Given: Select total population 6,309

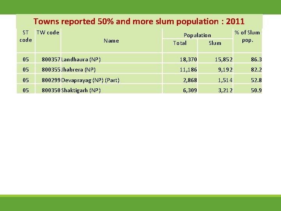Looking at the screenshot, I should click(190, 90).
